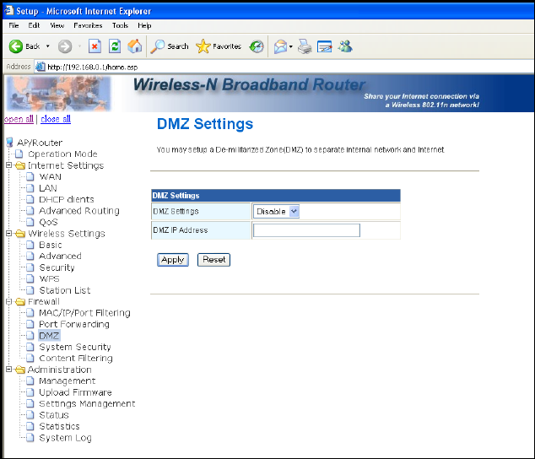
Task: Open browsing History icon
Action: tap(257, 46)
